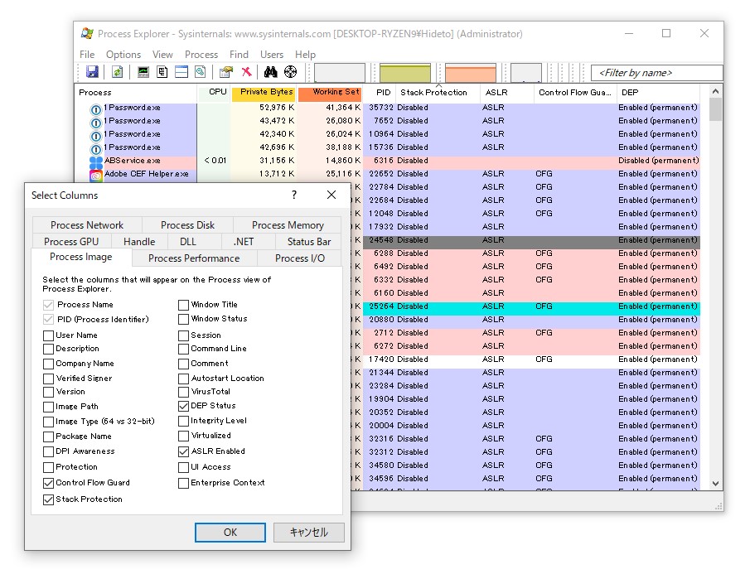The height and width of the screenshot is (574, 750).
Task: Open the Options menu
Action: 123,54
